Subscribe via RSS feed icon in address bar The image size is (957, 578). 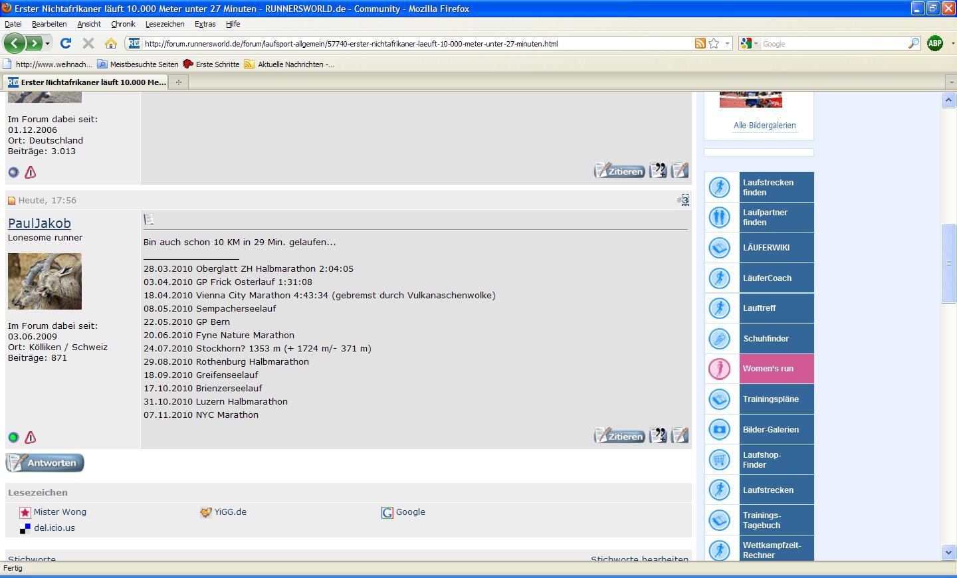point(700,43)
